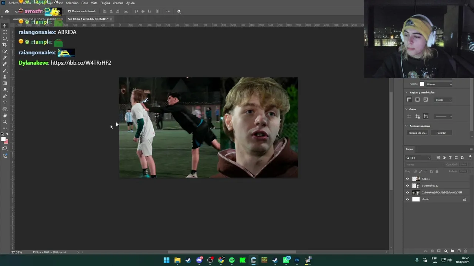Viewport: 474px width, 266px height.
Task: Collapse the Reglas y cuadrículas section
Action: click(x=406, y=92)
